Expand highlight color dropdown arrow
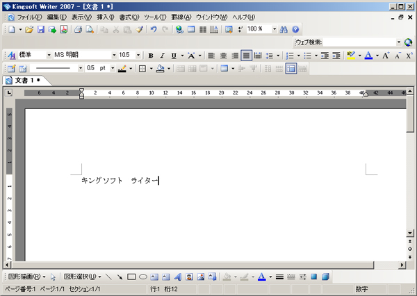Screen dimensions: 417x296 pos(359,56)
